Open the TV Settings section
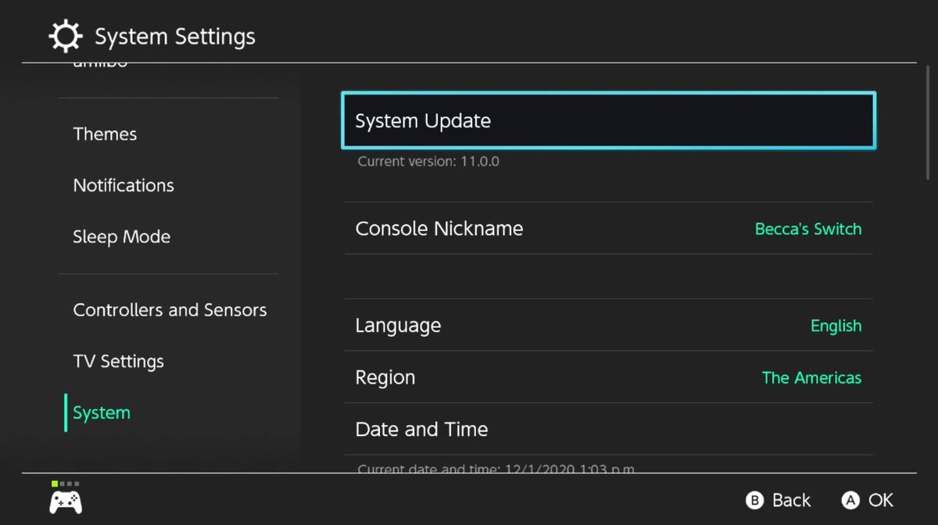 pos(118,361)
